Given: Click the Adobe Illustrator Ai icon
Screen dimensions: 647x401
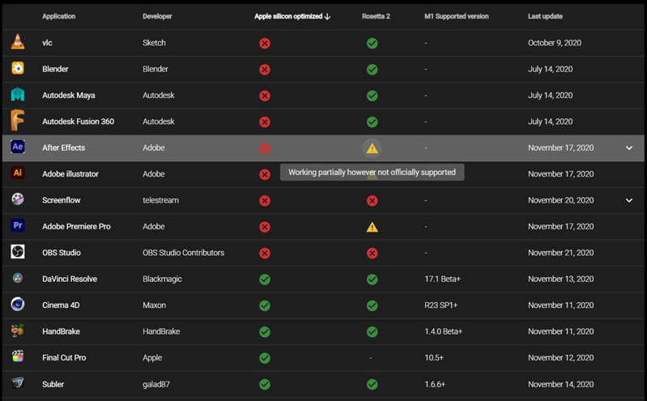Looking at the screenshot, I should pyautogui.click(x=18, y=173).
